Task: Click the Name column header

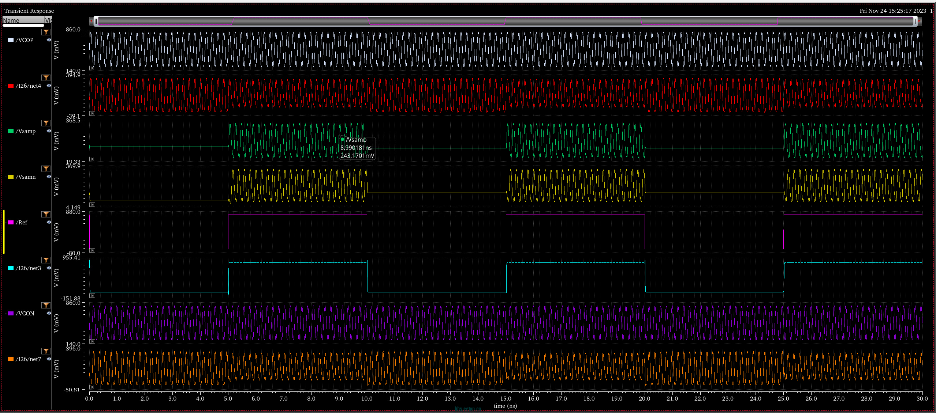Action: point(23,20)
